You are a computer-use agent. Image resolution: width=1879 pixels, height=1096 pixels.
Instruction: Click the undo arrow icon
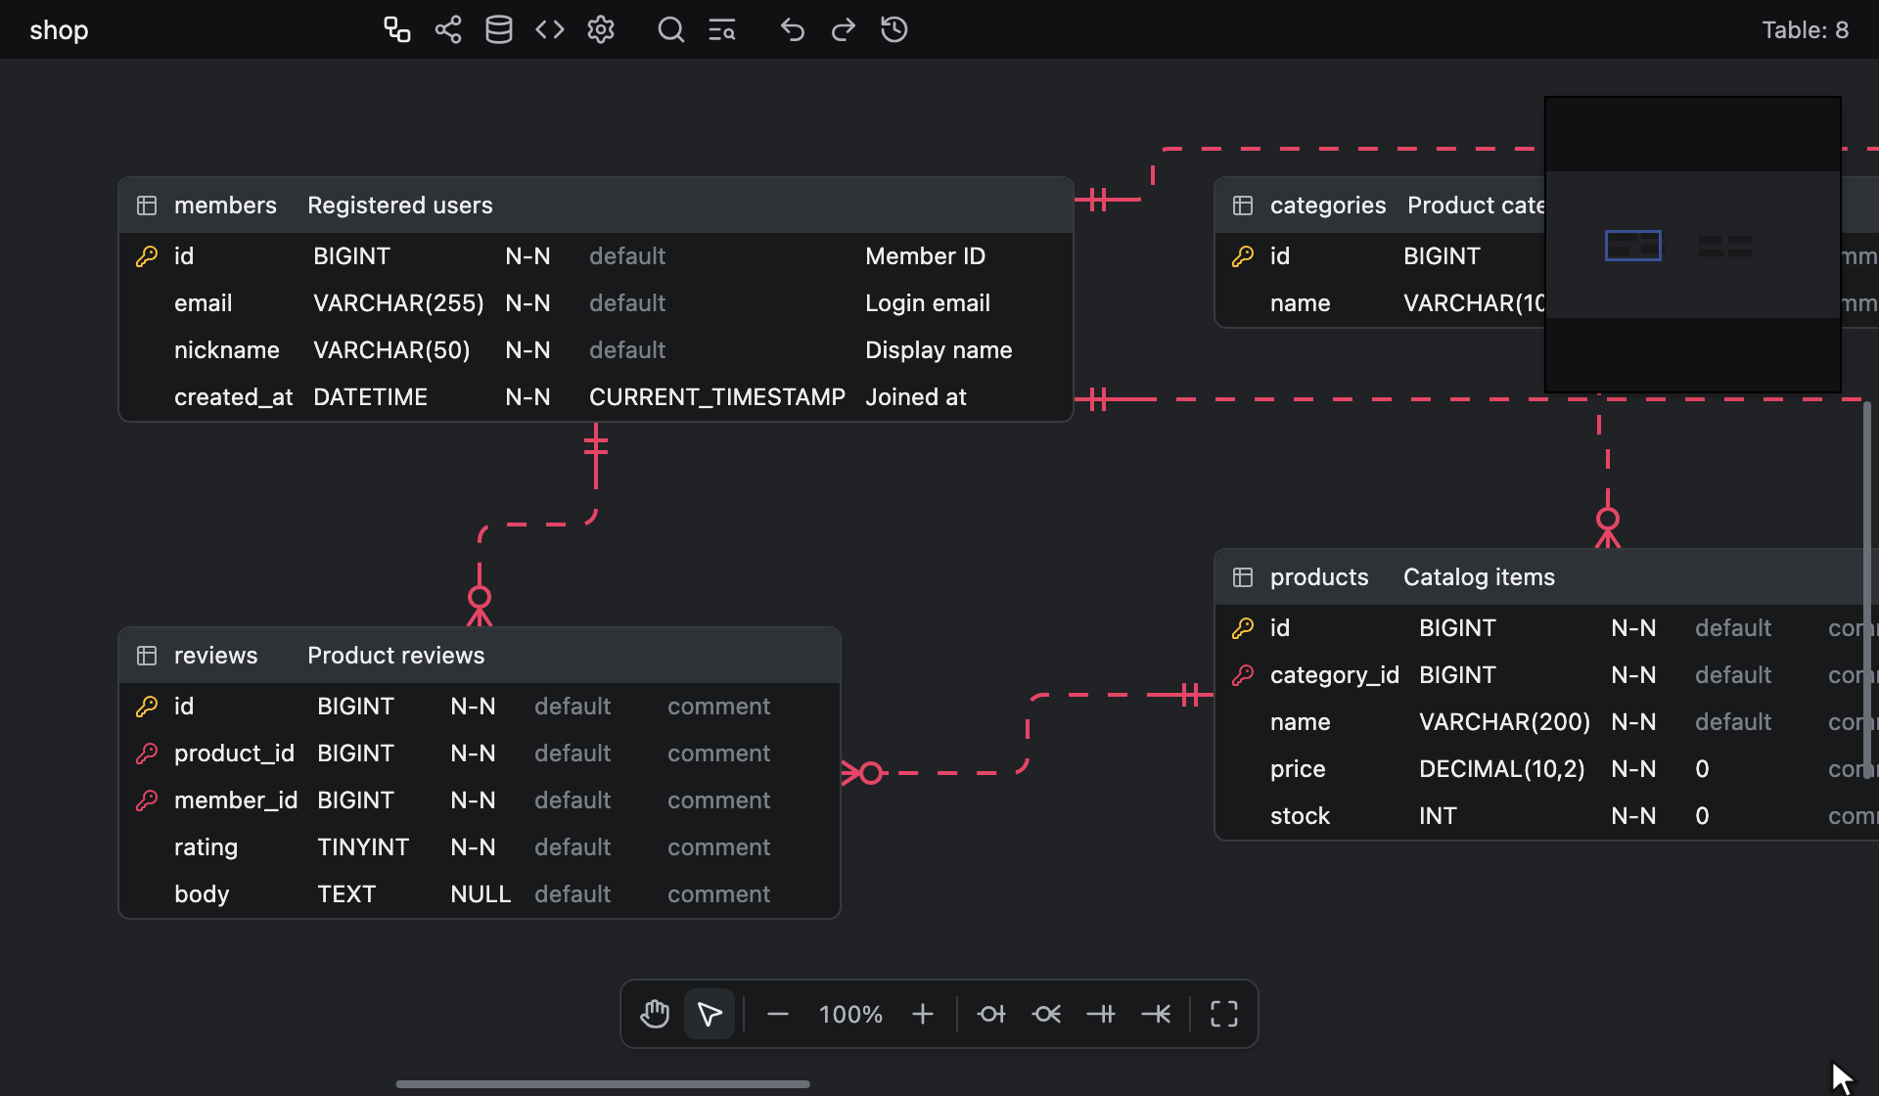(792, 29)
